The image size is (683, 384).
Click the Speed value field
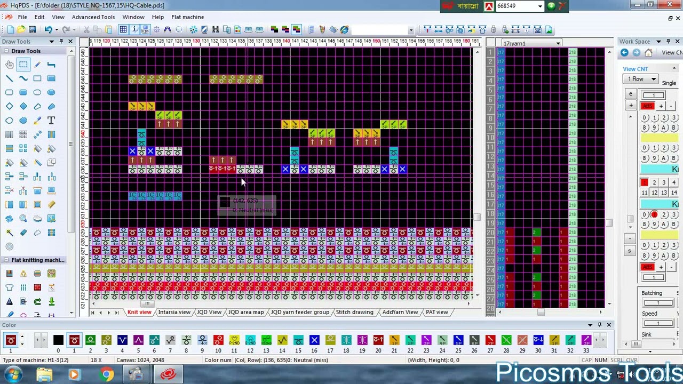[x=658, y=323]
